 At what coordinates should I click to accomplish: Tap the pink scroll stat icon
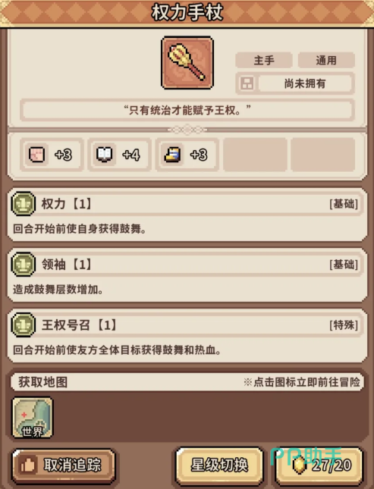[x=37, y=154]
